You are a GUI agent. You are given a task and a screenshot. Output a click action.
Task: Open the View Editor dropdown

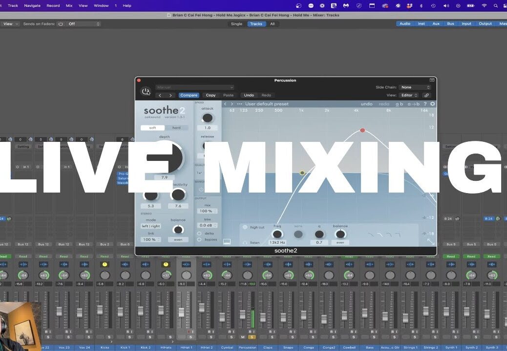click(x=409, y=95)
